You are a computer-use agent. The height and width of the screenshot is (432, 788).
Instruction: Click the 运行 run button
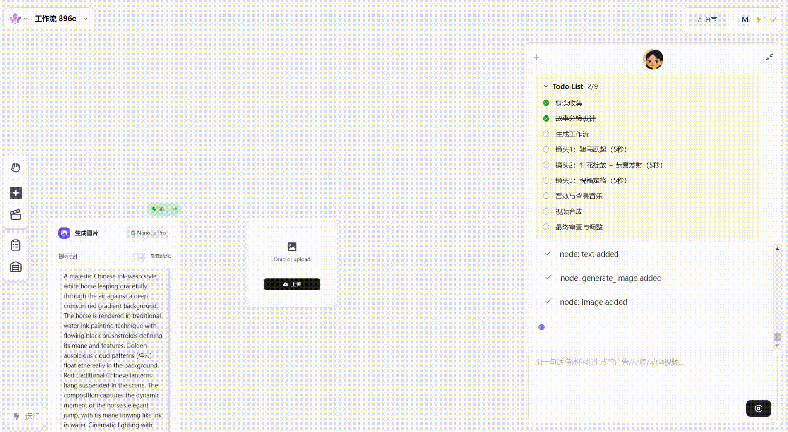(27, 416)
